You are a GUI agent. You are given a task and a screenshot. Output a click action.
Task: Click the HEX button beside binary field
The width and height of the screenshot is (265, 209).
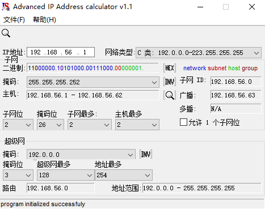click(170, 68)
